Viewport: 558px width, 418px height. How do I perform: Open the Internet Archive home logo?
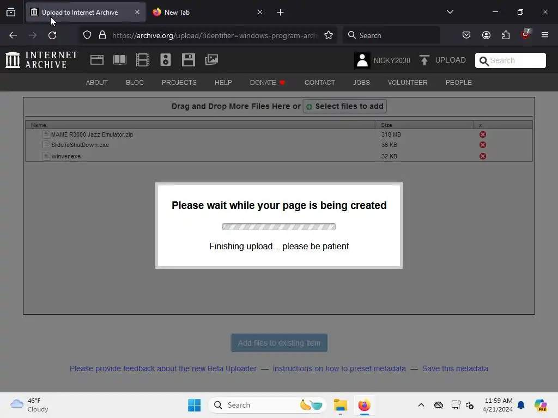tap(41, 60)
